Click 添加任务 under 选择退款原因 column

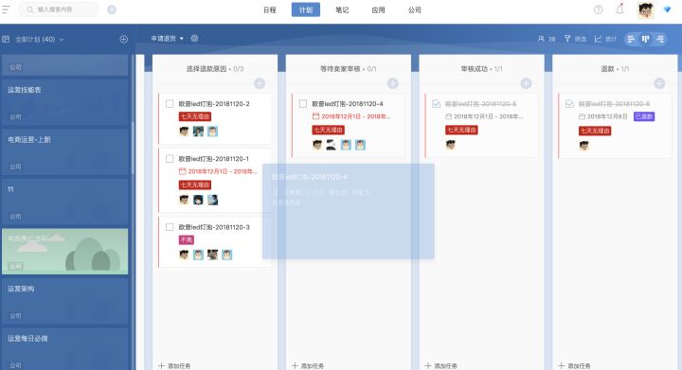(174, 365)
